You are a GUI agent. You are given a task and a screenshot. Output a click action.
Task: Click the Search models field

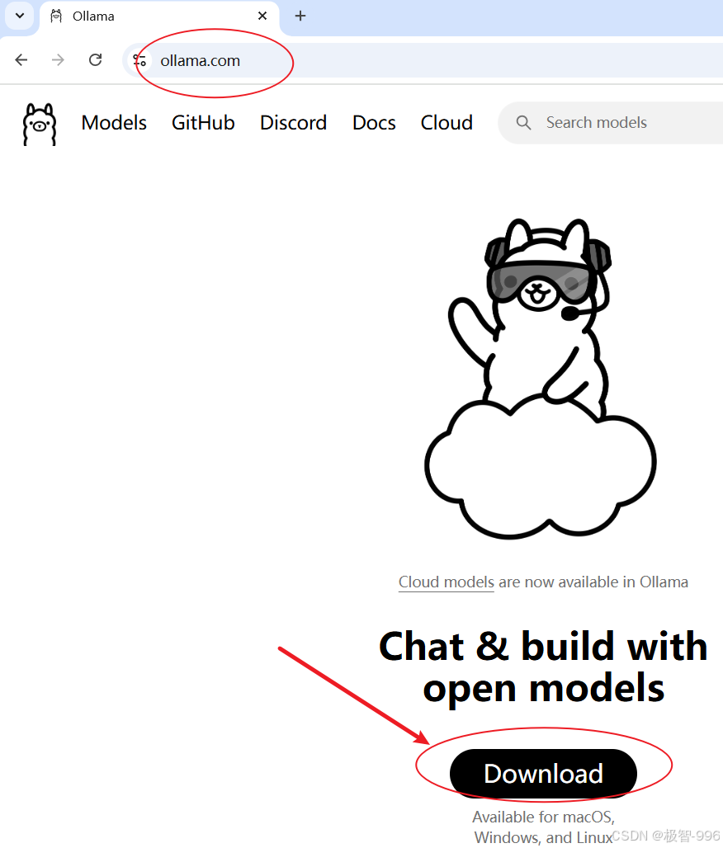pos(611,123)
